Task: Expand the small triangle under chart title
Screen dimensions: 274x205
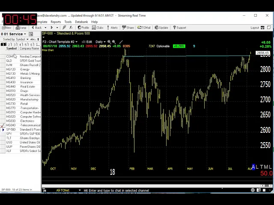Action: [x=44, y=37]
